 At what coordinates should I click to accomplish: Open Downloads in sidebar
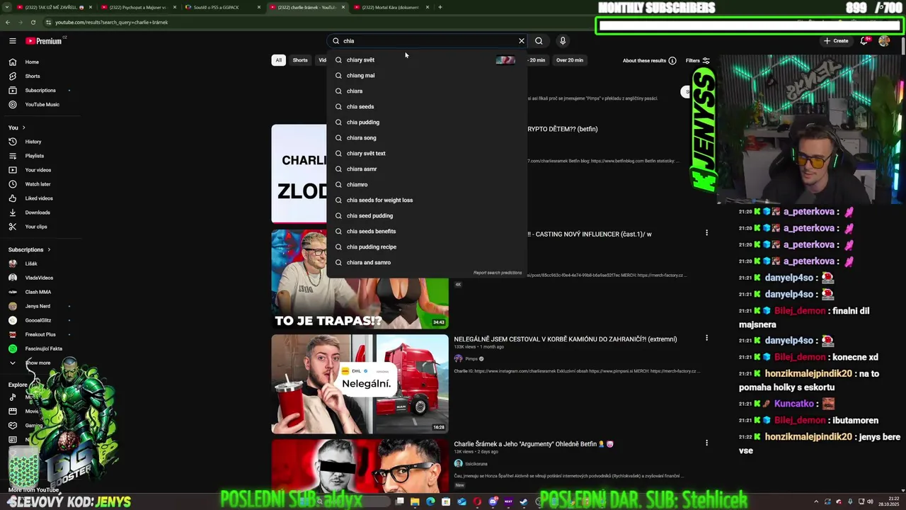tap(39, 212)
